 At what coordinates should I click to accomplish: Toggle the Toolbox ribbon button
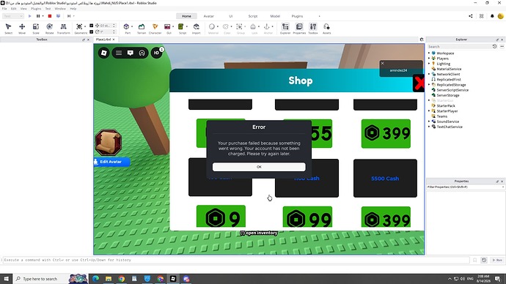click(x=313, y=29)
